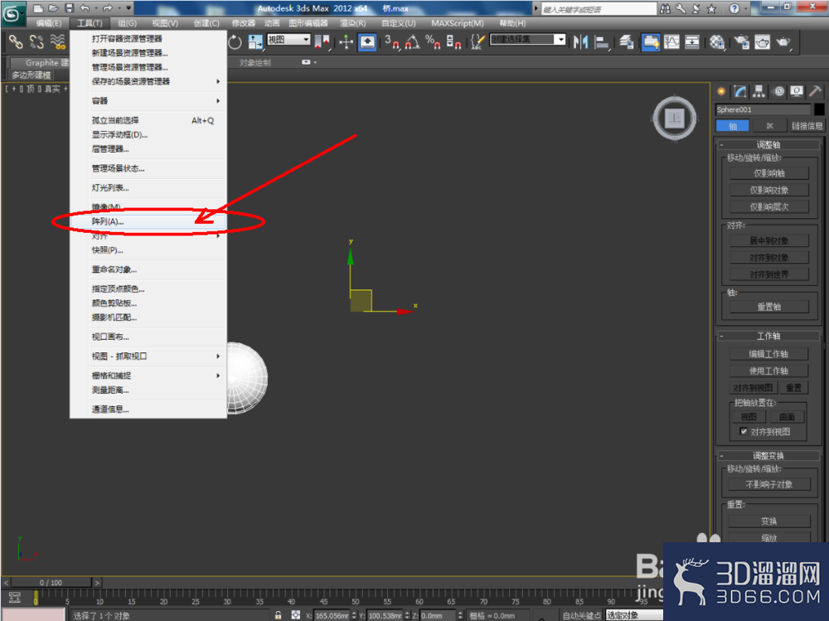The image size is (829, 621).
Task: Click the Bind to Space Warp icon
Action: point(58,41)
